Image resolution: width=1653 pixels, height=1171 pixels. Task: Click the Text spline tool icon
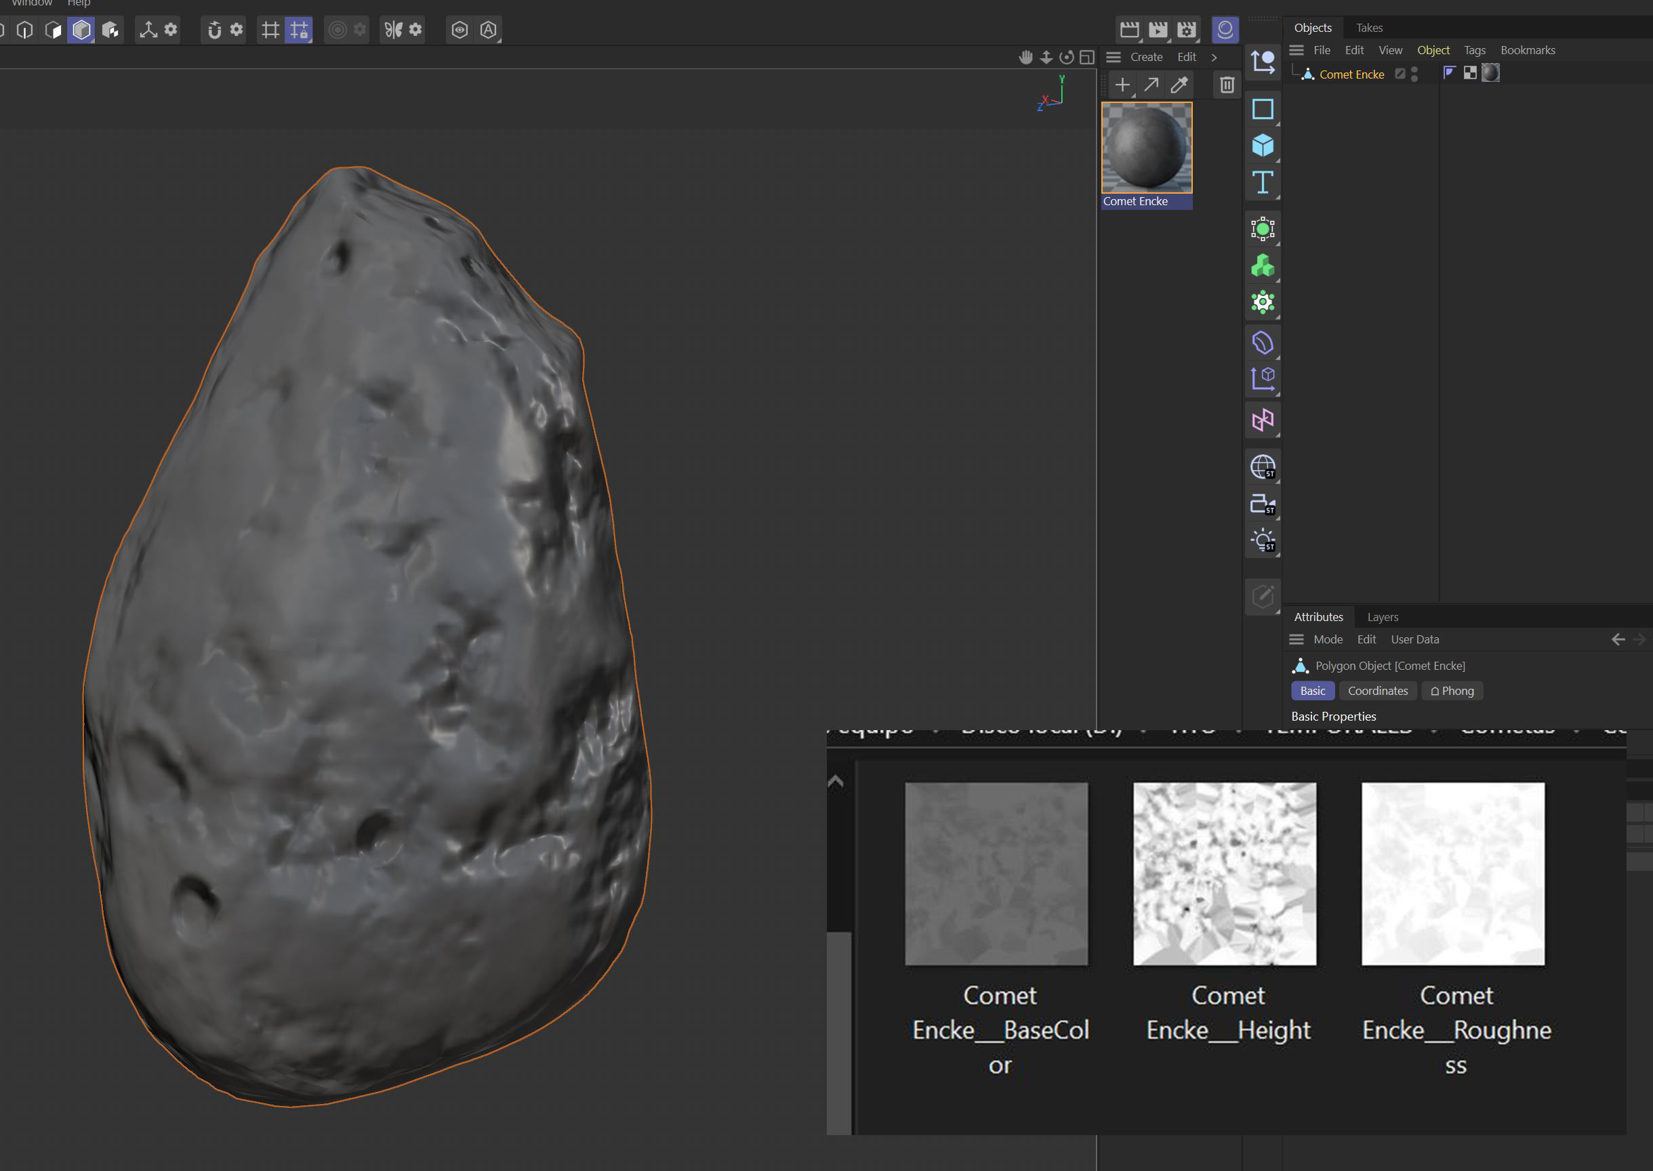(x=1262, y=182)
